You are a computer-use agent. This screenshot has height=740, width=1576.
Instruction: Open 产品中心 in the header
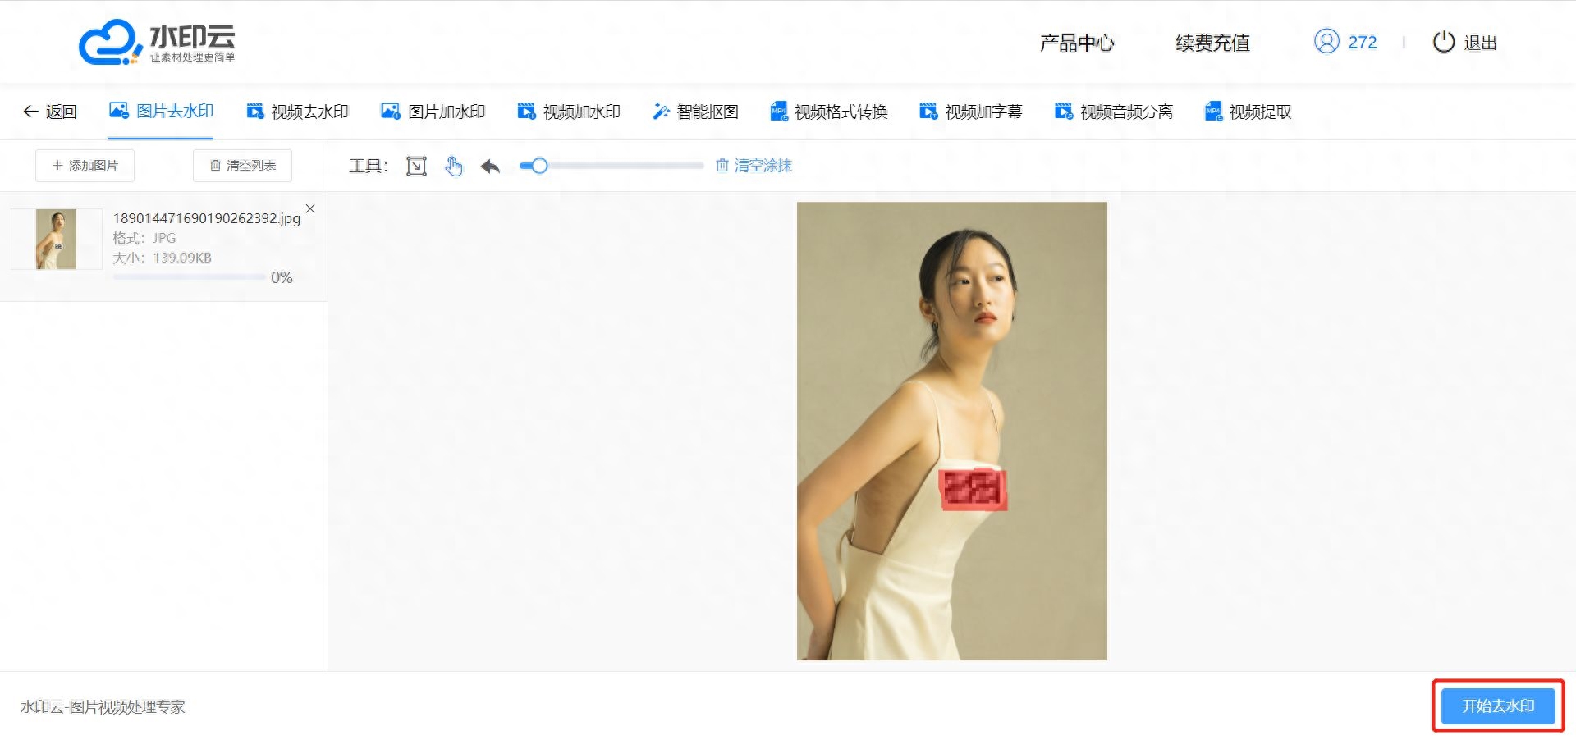(1077, 43)
